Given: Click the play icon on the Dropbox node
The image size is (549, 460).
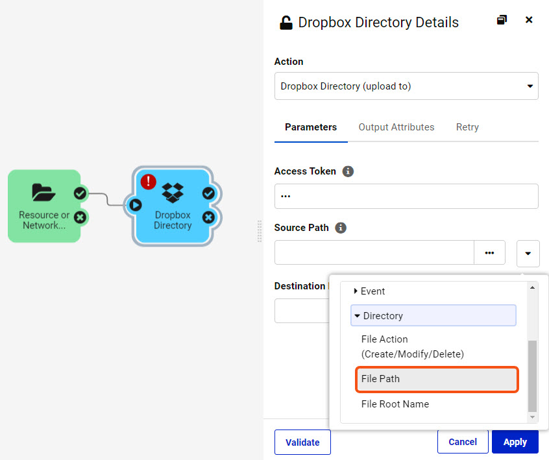Looking at the screenshot, I should [136, 205].
